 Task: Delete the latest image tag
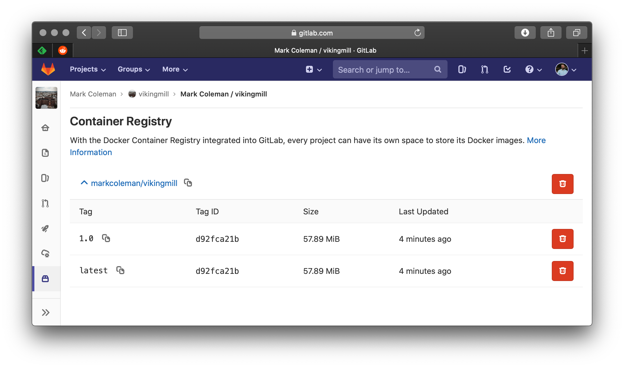pyautogui.click(x=562, y=271)
